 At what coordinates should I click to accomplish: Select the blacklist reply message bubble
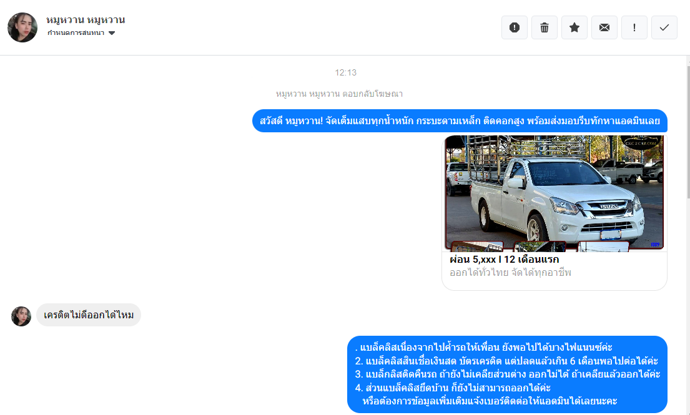point(508,374)
